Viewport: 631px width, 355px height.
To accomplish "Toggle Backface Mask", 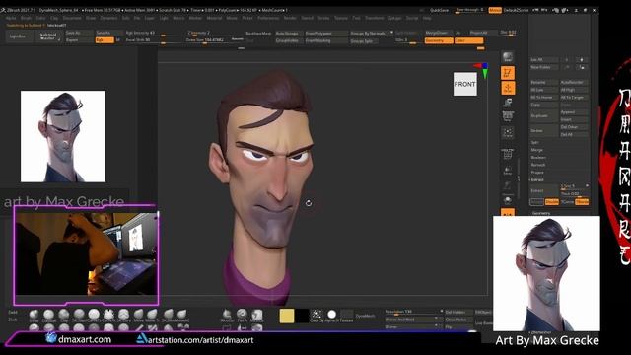I will (258, 33).
